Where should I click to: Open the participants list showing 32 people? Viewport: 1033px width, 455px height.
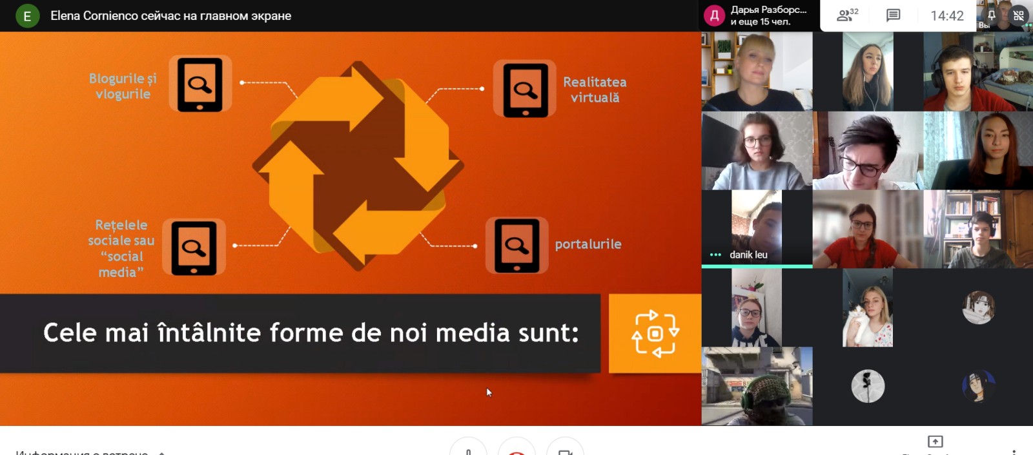pyautogui.click(x=847, y=15)
